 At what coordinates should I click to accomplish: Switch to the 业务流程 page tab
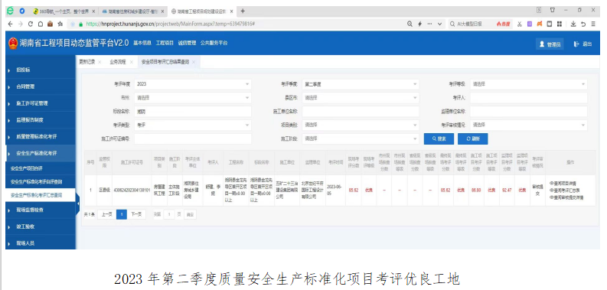pyautogui.click(x=118, y=61)
